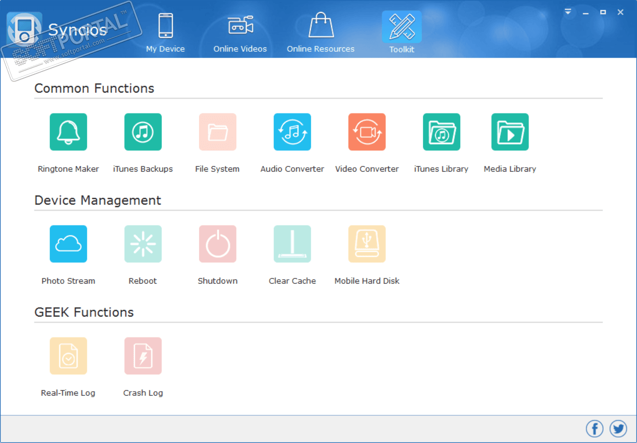Click the iTunes Library label
This screenshot has width=637, height=443.
pyautogui.click(x=441, y=169)
